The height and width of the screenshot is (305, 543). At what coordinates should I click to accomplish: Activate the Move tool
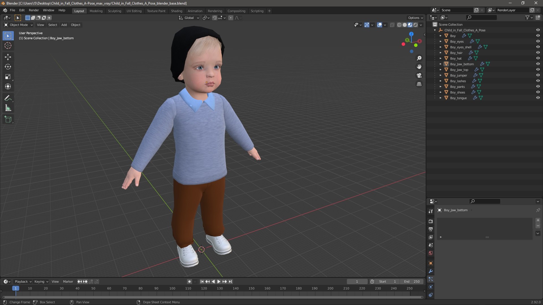pyautogui.click(x=8, y=57)
